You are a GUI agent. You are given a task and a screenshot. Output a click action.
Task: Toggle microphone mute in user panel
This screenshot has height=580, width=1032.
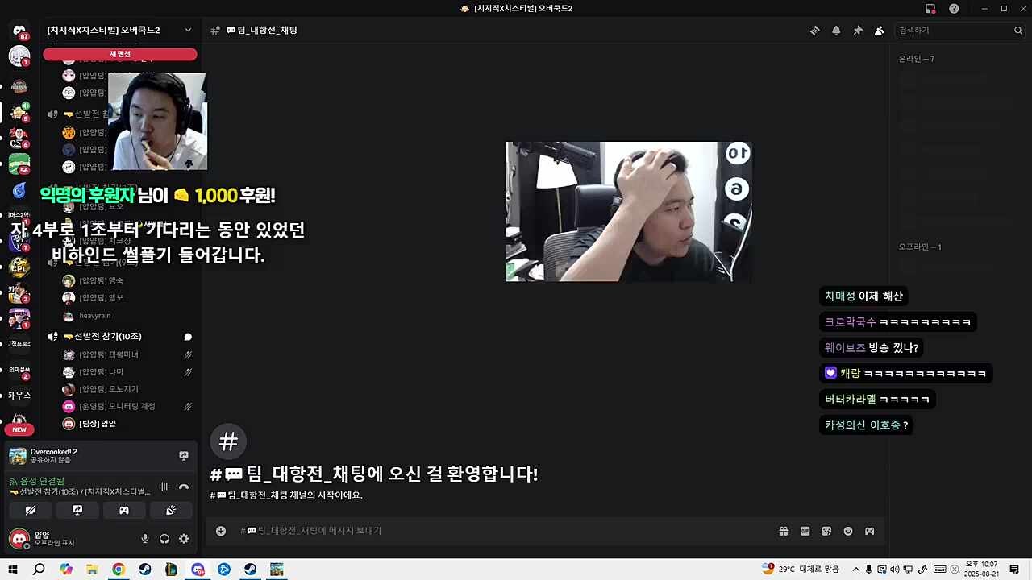145,539
